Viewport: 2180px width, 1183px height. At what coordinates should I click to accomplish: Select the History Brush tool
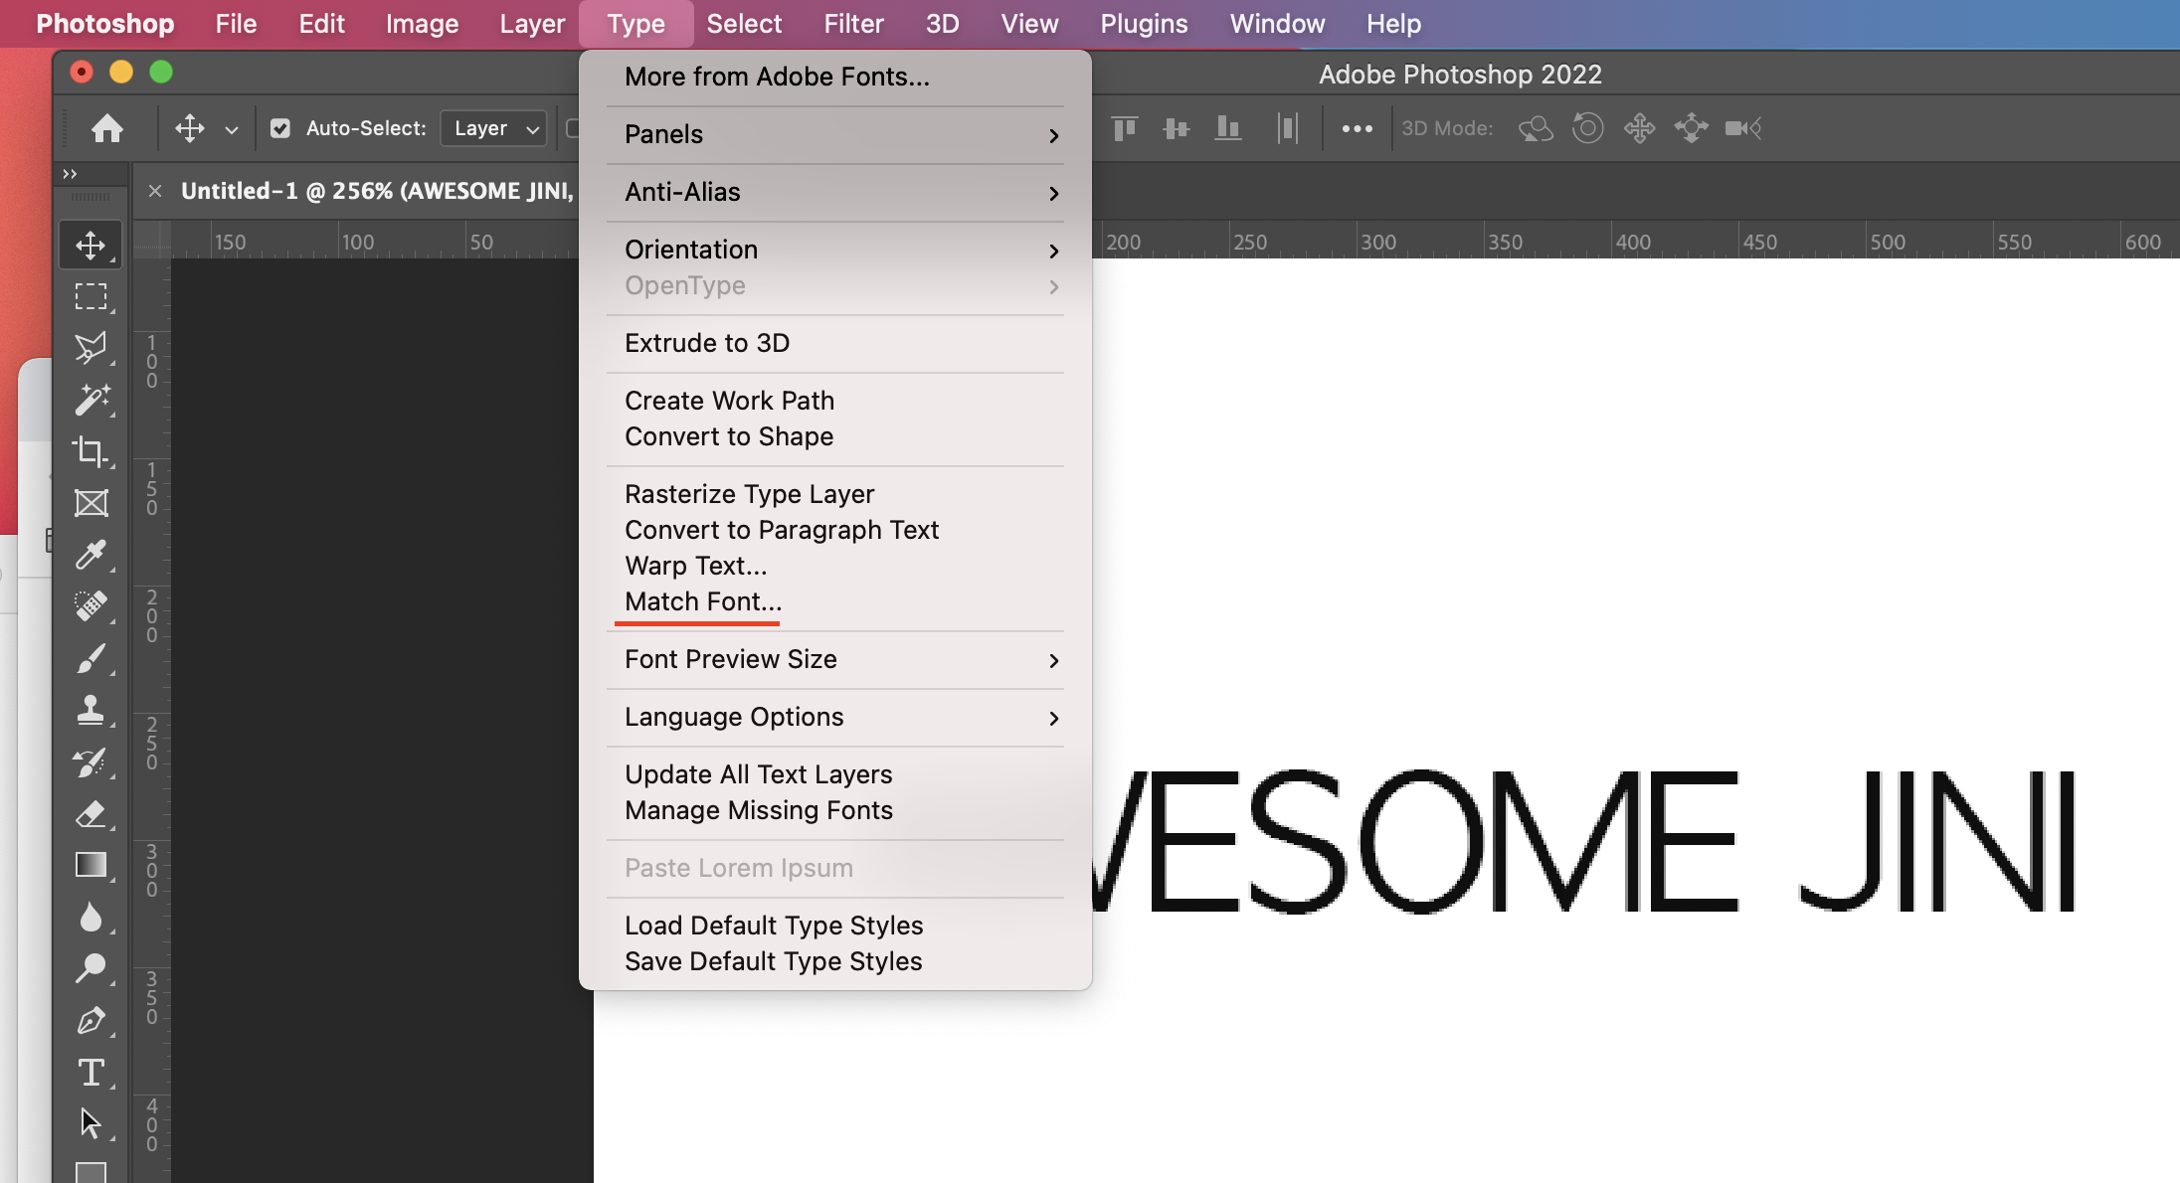pyautogui.click(x=91, y=761)
